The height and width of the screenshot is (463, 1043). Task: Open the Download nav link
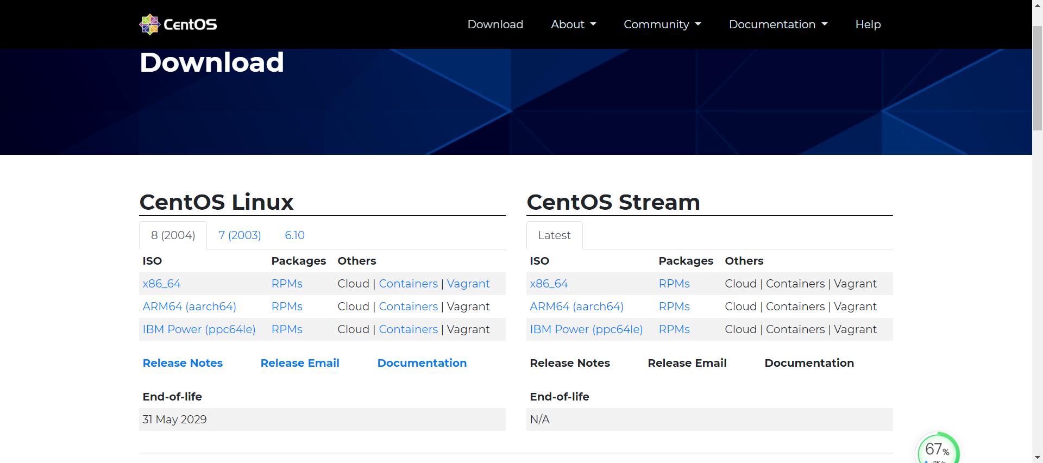pos(495,24)
